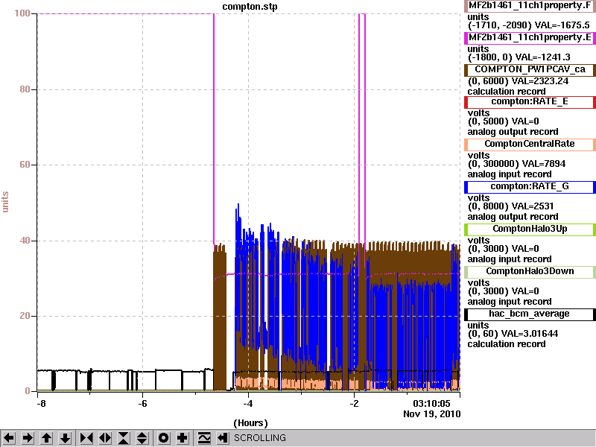Pan the plot left with the left arrow
The height and width of the screenshot is (447, 596).
(x=9, y=438)
